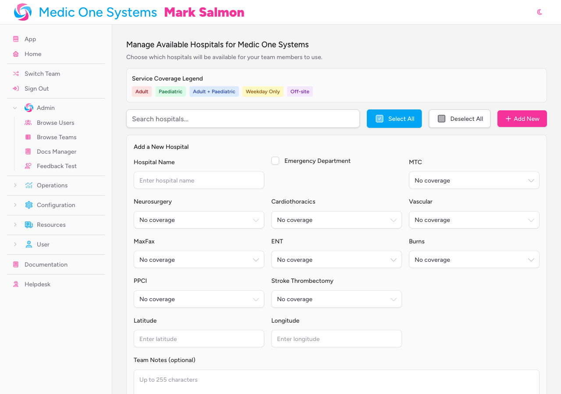The height and width of the screenshot is (394, 561).
Task: Click Select All to check every hospital
Action: (394, 119)
